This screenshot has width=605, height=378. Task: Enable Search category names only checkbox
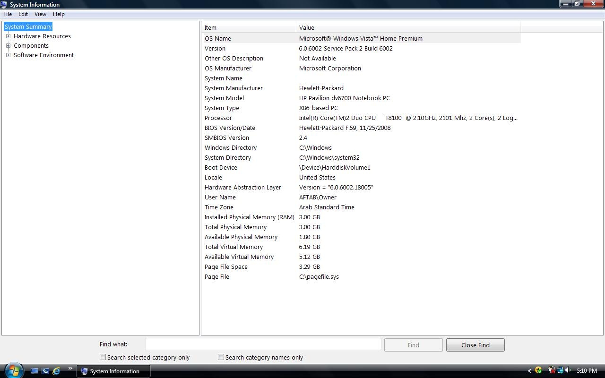[x=221, y=357]
